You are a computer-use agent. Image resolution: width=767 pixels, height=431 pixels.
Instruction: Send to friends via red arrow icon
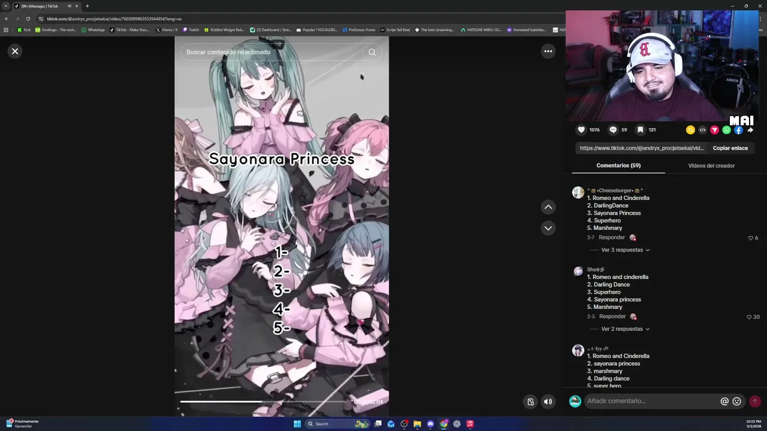[714, 130]
